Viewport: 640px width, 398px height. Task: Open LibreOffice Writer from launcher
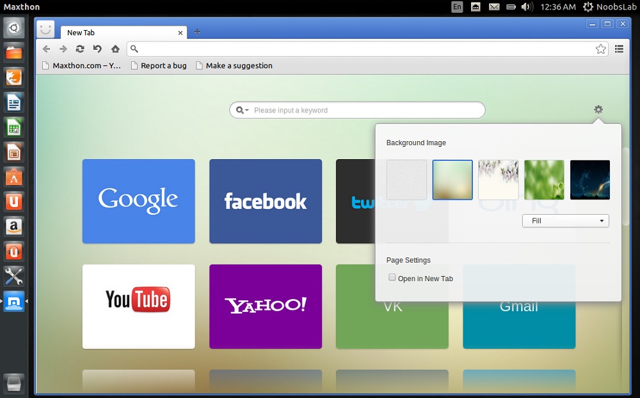click(x=14, y=102)
